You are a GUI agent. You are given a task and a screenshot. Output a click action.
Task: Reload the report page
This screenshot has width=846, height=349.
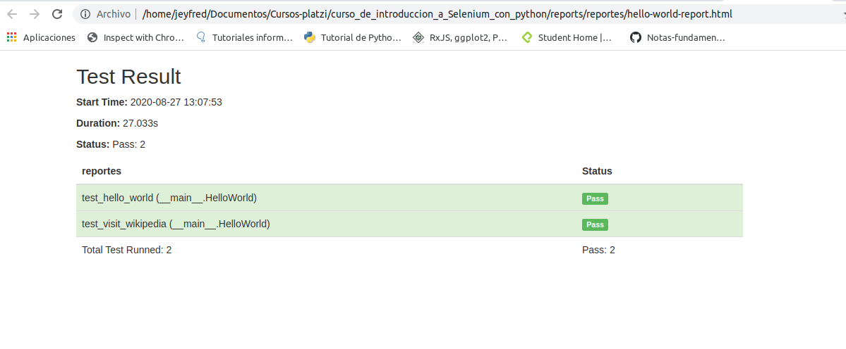57,15
